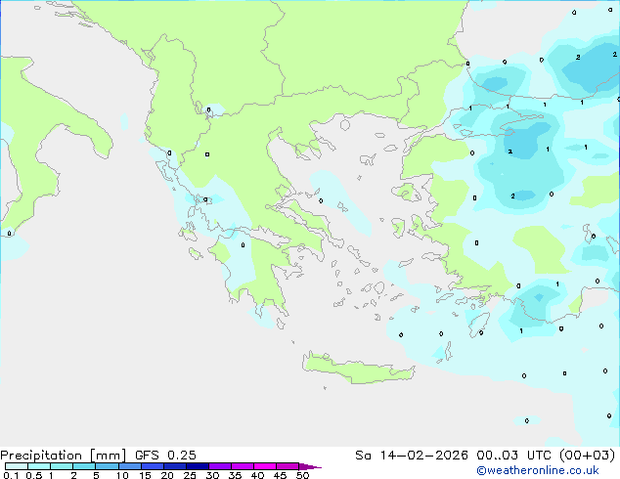This screenshot has width=620, height=479.
Task: Pick the 1–2 mm legend swatch
Action: (x=62, y=466)
